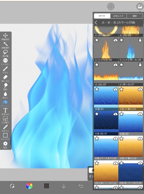Choose the 水面 02 thumbnail
The height and width of the screenshot is (194, 144).
131,123
